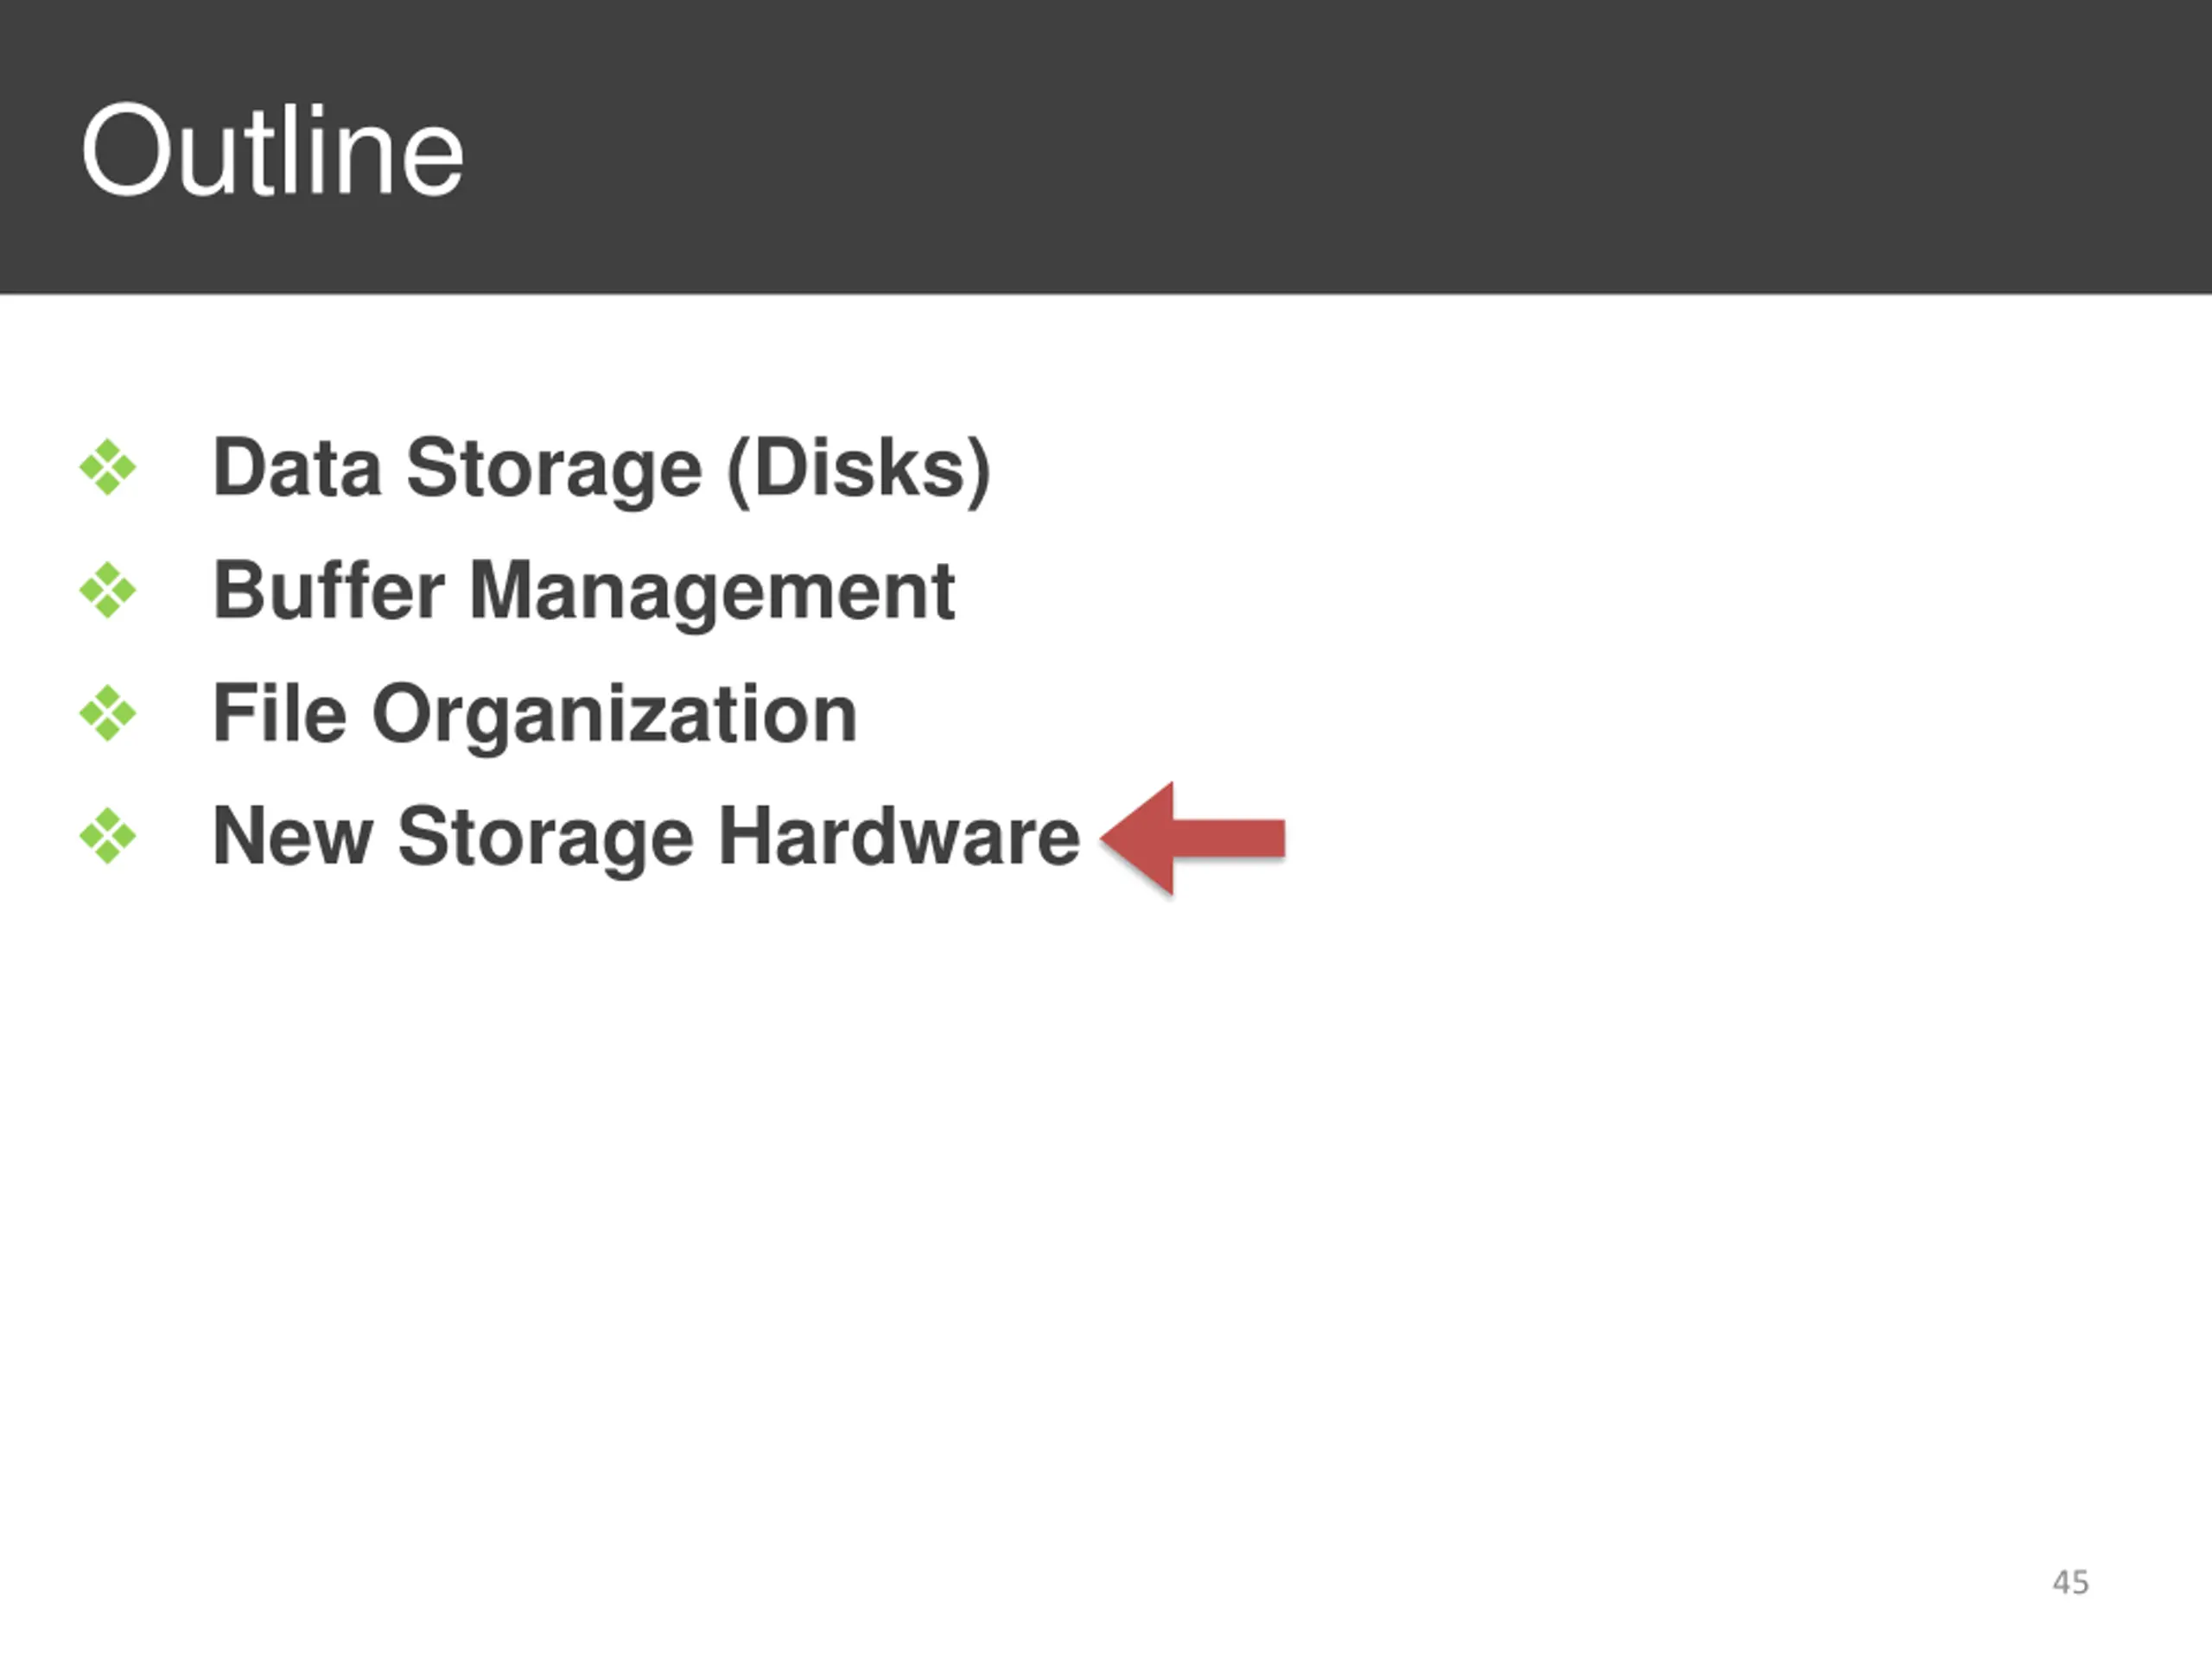The height and width of the screenshot is (1658, 2212).
Task: Click Storage in the Data Storage line
Action: (x=554, y=471)
